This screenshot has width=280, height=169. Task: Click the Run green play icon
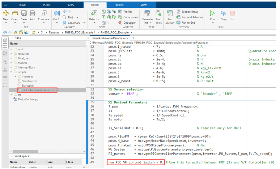pyautogui.click(x=212, y=14)
